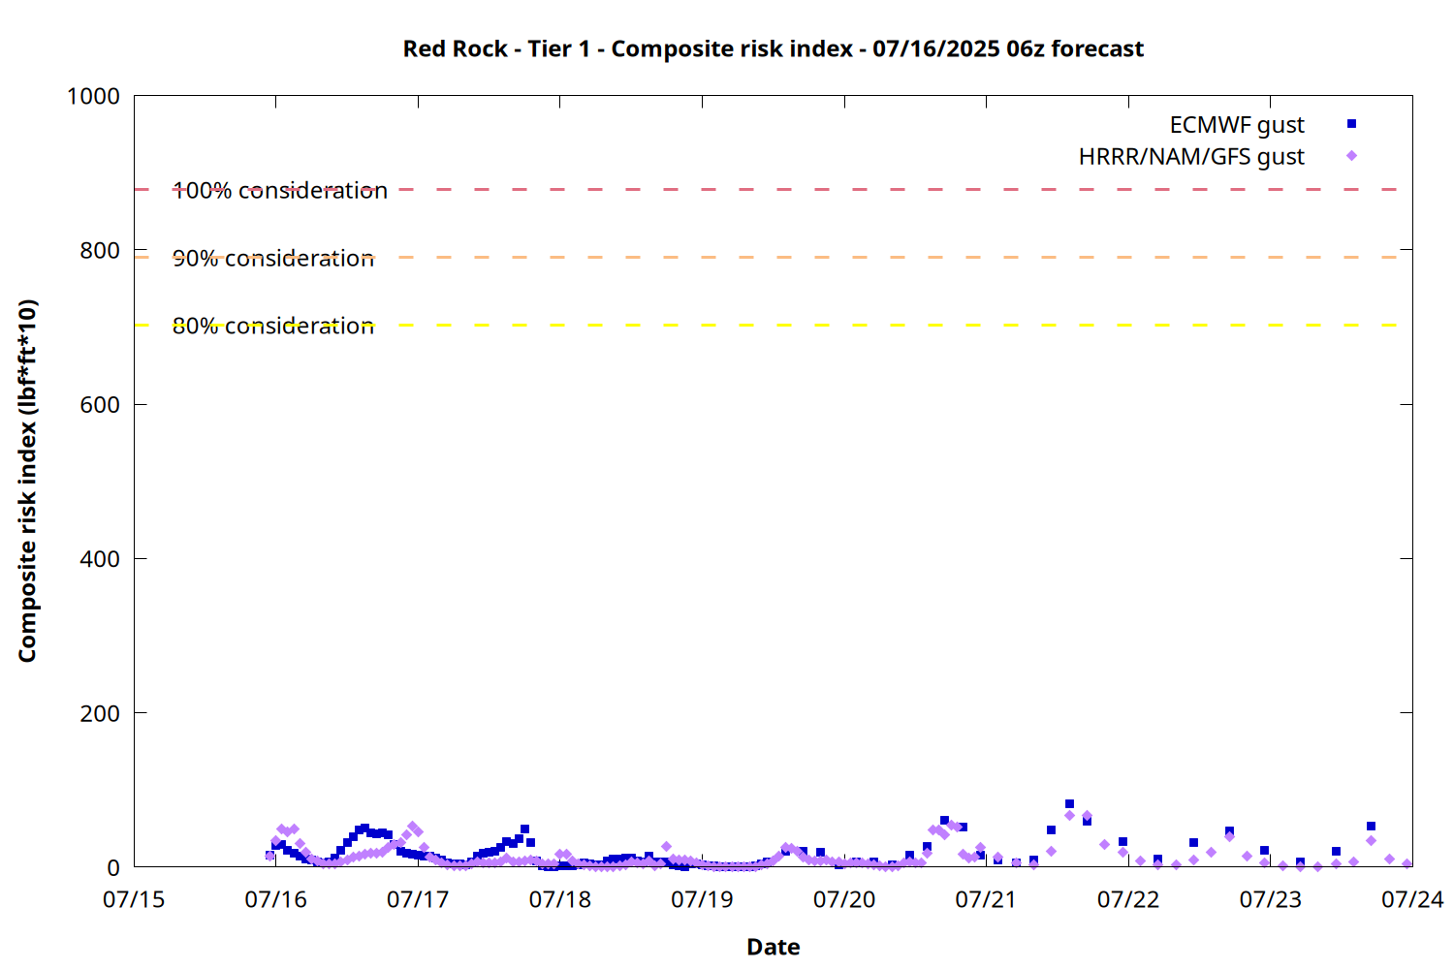Click the 800 y-axis tick label
This screenshot has width=1454, height=969.
[100, 250]
